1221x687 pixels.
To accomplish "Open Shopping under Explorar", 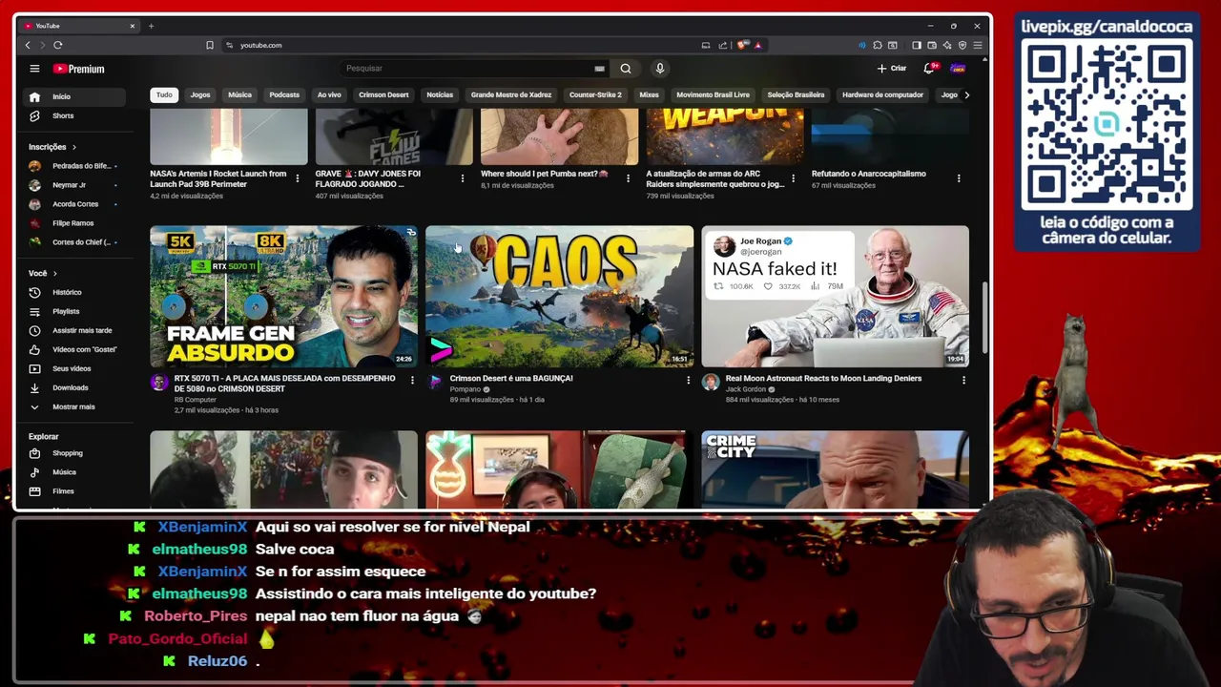I will (x=75, y=453).
